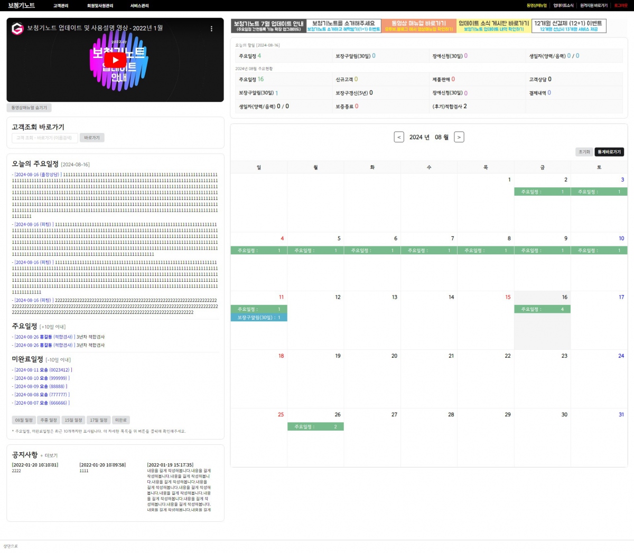
Task: Click the 초기화 reset button
Action: (584, 152)
